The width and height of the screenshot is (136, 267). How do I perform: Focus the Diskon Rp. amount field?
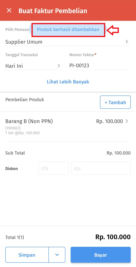pyautogui.click(x=101, y=168)
